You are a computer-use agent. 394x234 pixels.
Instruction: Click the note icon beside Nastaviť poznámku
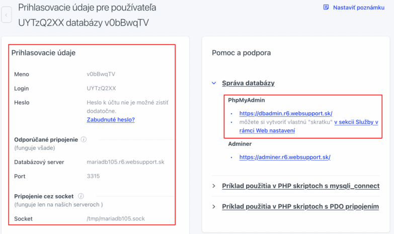(x=326, y=7)
